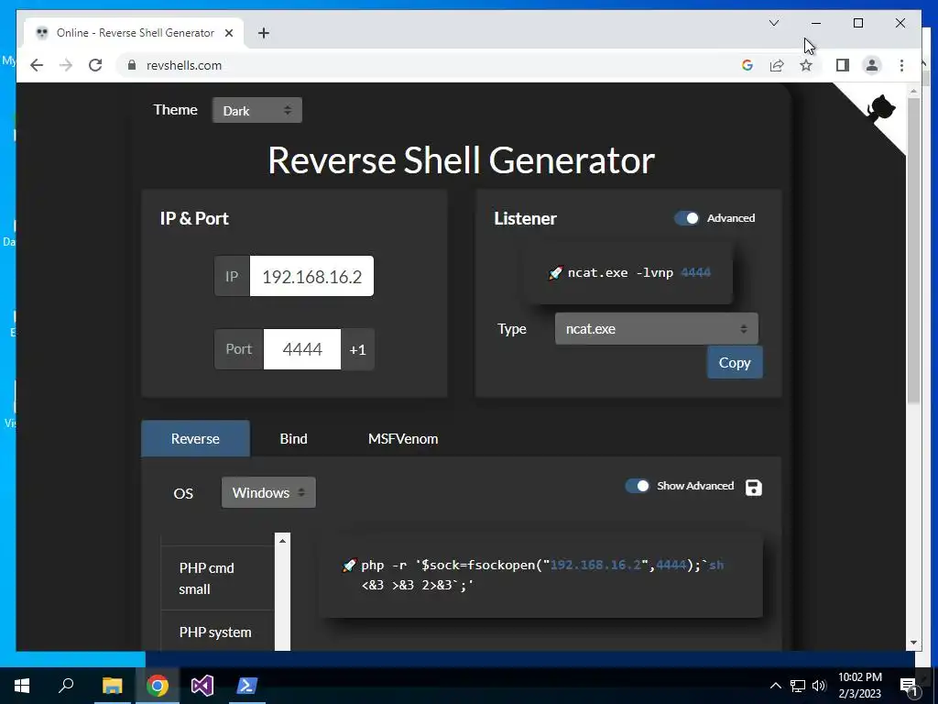The width and height of the screenshot is (938, 704).
Task: Share this page using share icon
Action: click(777, 65)
